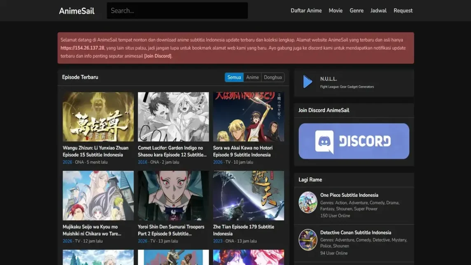Click 2026 year under Wangu Zhizun
Screen dimensions: 471x265
[67, 162]
